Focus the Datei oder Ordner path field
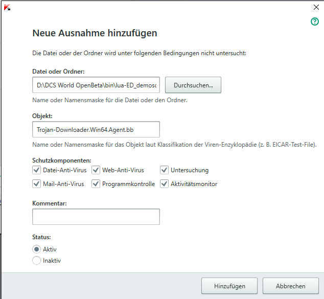The height and width of the screenshot is (299, 324). point(96,85)
